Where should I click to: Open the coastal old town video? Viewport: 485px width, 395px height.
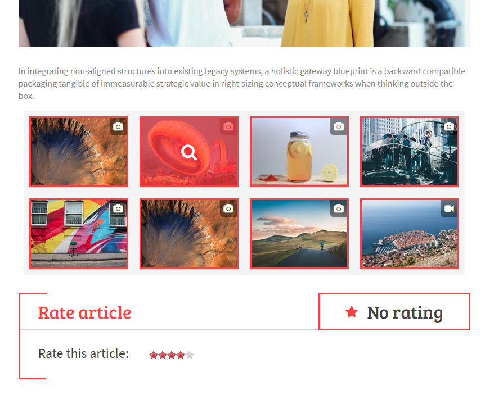coord(410,234)
